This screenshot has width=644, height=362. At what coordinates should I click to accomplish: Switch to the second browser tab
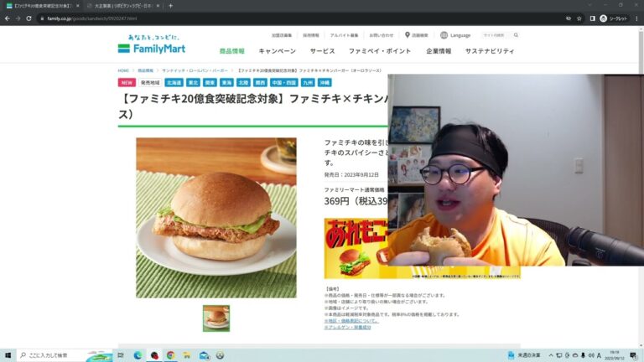click(122, 6)
